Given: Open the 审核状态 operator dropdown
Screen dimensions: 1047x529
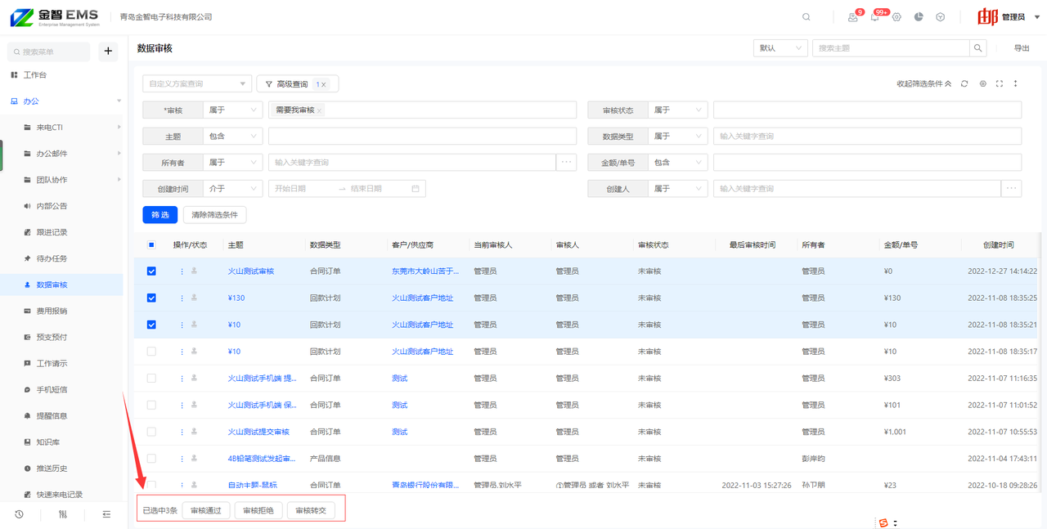Looking at the screenshot, I should tap(677, 110).
